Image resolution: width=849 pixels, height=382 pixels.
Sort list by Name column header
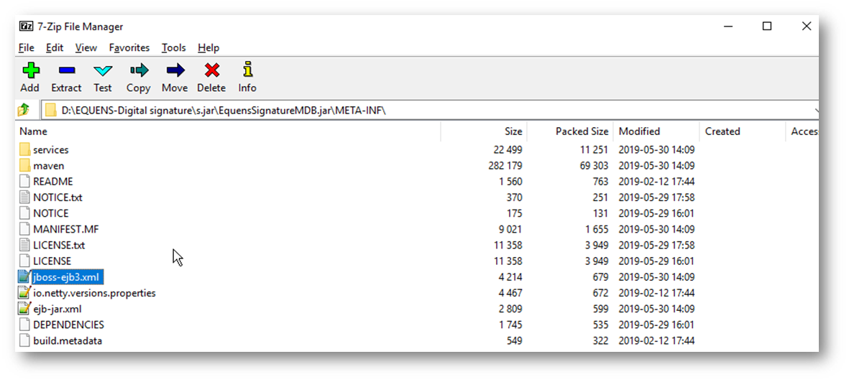[34, 131]
